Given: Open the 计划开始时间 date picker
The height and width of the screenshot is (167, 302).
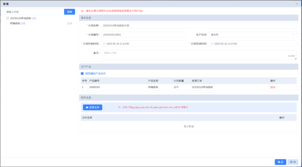Looking at the screenshot, I should coord(143,44).
